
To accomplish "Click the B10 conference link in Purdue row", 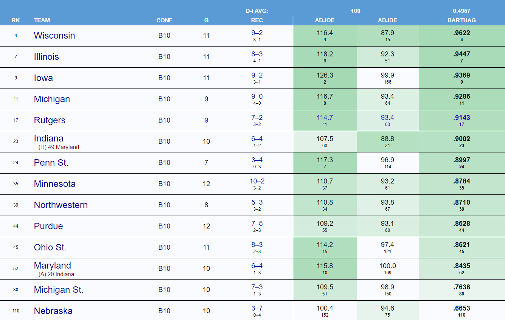I will 164,226.
